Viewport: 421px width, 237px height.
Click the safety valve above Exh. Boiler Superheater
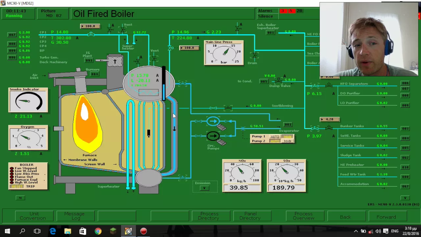click(x=238, y=28)
